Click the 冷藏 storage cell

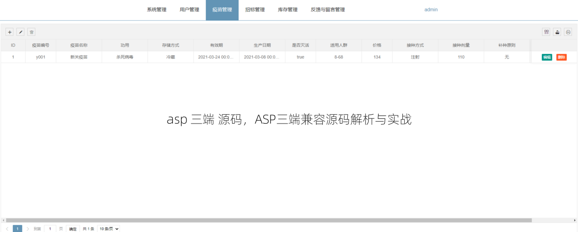(170, 57)
